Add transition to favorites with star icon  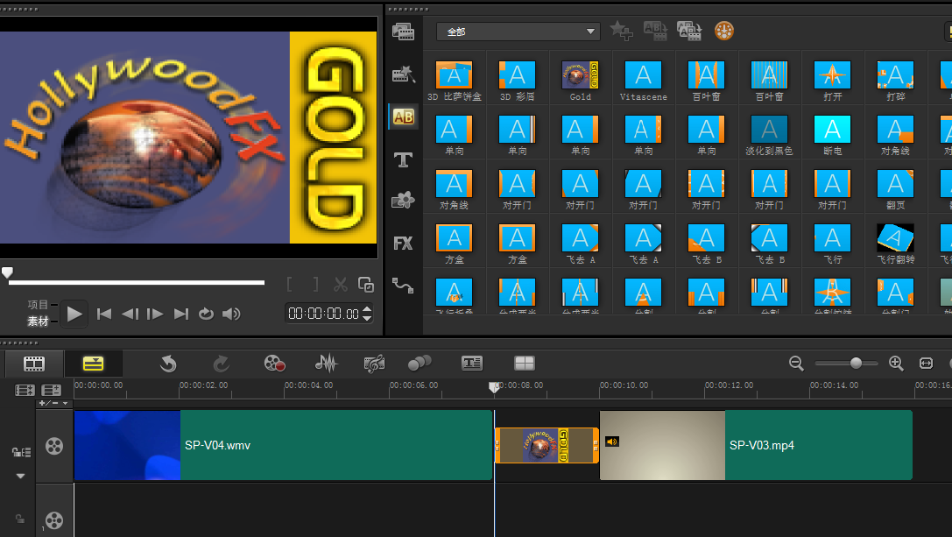click(621, 31)
